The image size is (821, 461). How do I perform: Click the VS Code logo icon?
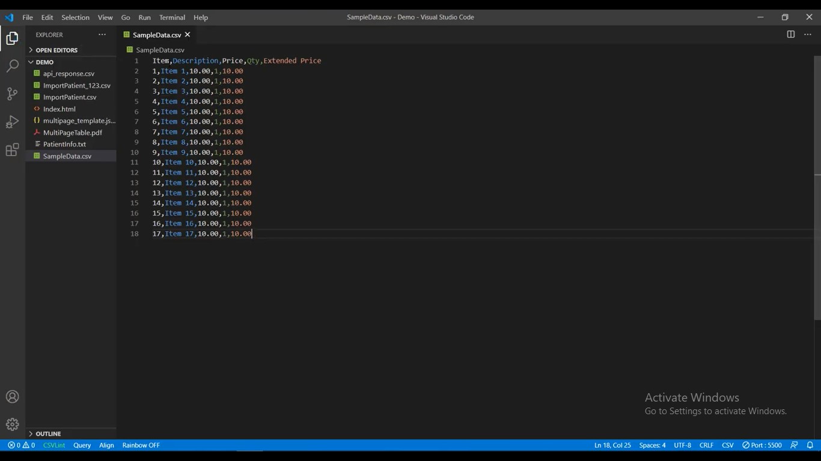pos(9,17)
